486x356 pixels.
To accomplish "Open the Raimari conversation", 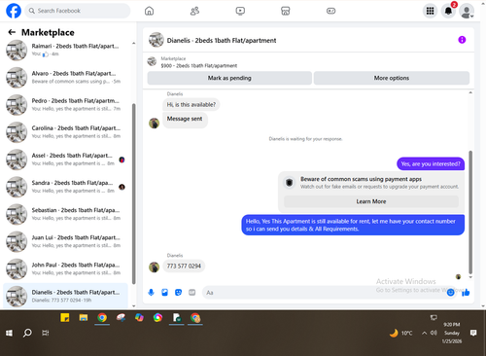I will click(66, 50).
